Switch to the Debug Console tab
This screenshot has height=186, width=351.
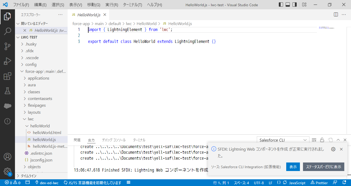(114, 140)
